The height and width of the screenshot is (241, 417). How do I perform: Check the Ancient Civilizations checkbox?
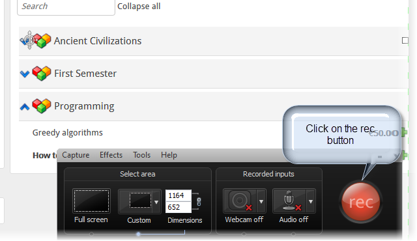[x=405, y=40]
